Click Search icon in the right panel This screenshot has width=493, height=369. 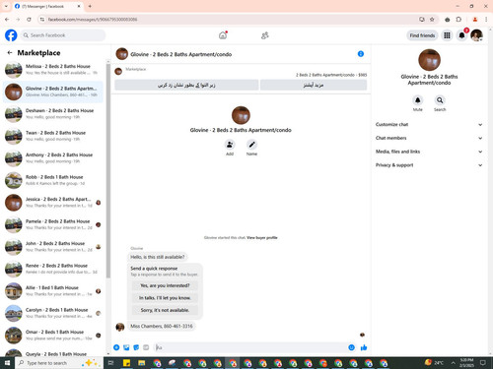click(x=440, y=100)
